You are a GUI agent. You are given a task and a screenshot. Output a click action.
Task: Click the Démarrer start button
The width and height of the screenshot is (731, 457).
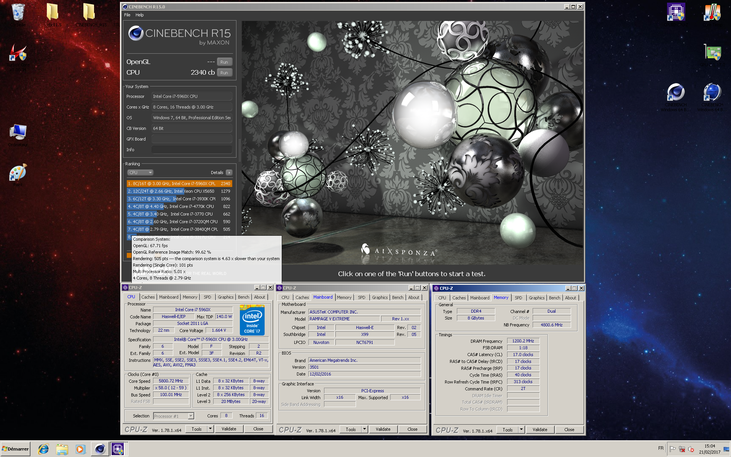tap(15, 449)
